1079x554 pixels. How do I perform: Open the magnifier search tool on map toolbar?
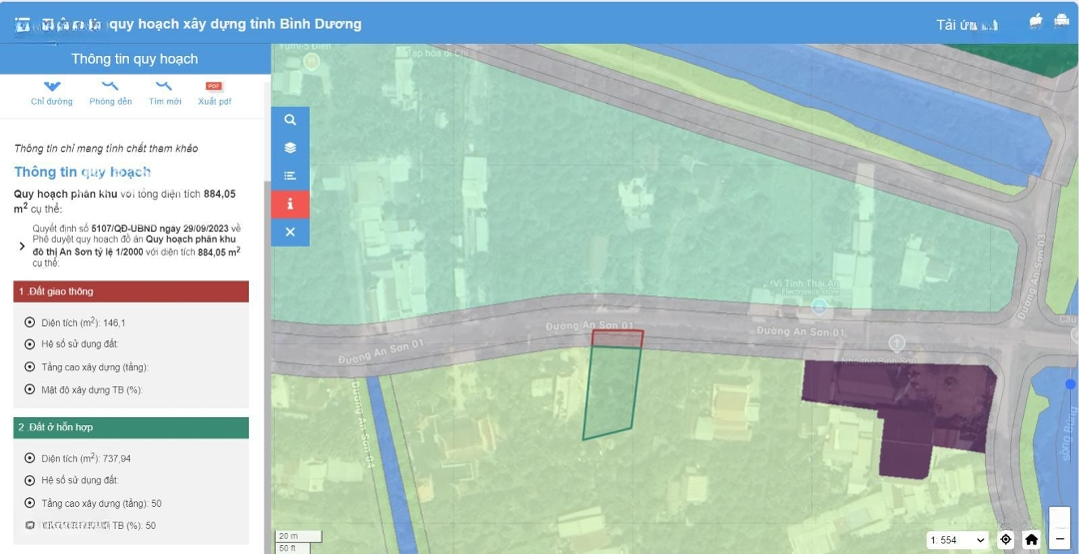click(290, 120)
